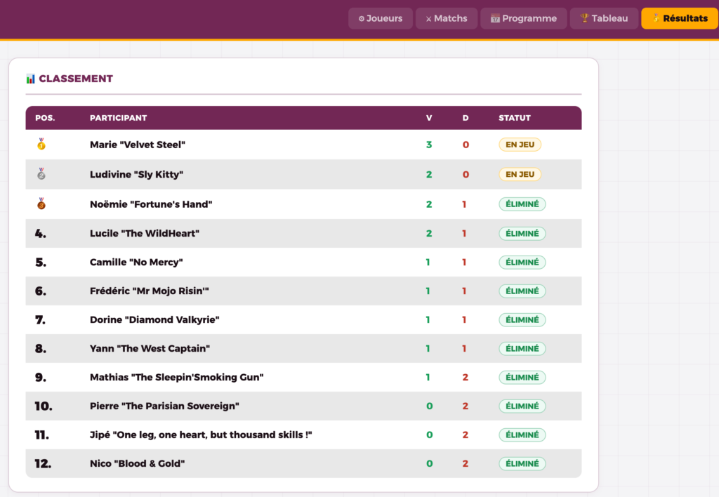Click Marie's "En jeu" status badge
719x497 pixels.
[520, 145]
